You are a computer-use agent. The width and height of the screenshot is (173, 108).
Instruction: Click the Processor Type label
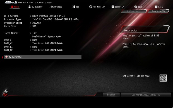pyautogui.click(x=13, y=19)
